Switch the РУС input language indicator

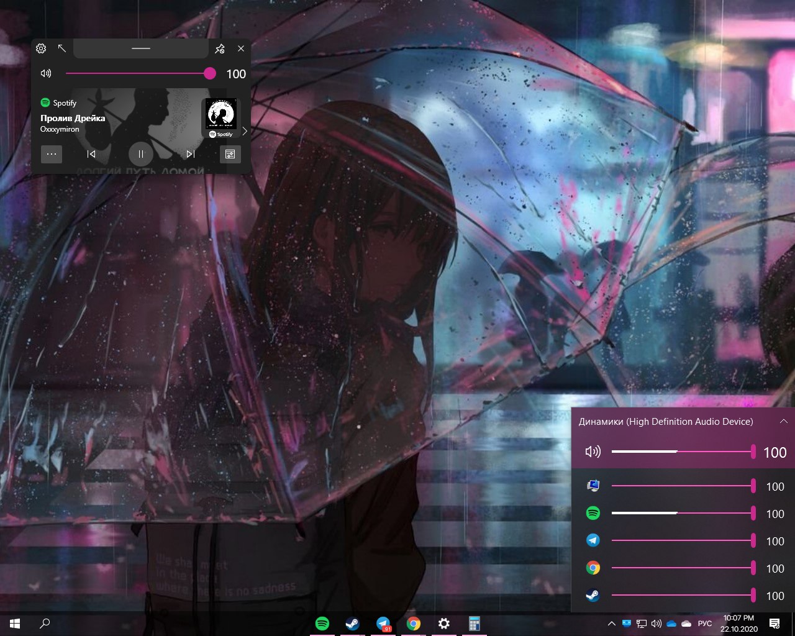pyautogui.click(x=705, y=624)
